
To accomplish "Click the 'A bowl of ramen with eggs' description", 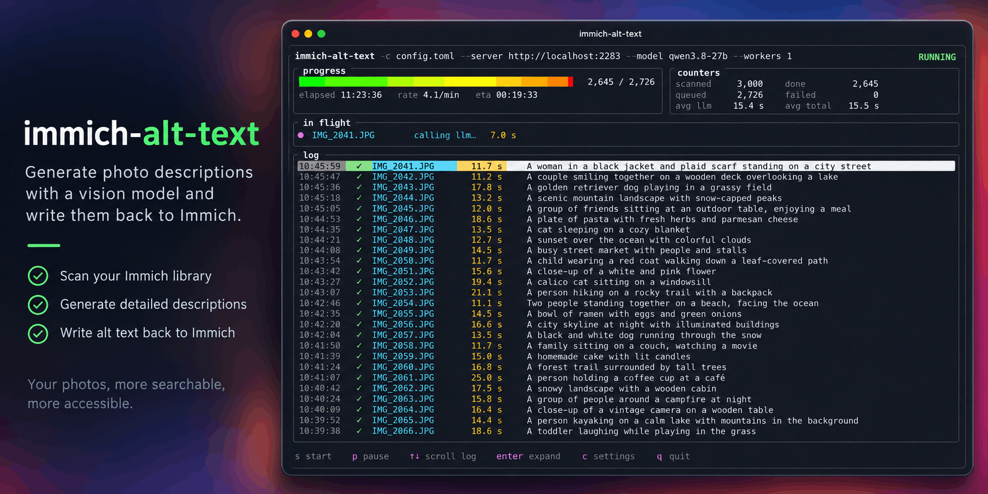I will point(634,314).
